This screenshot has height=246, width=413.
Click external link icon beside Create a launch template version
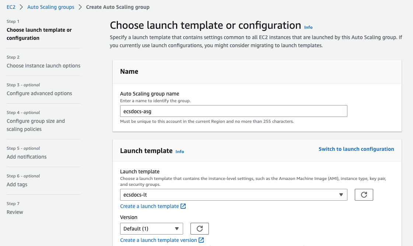[201, 240]
